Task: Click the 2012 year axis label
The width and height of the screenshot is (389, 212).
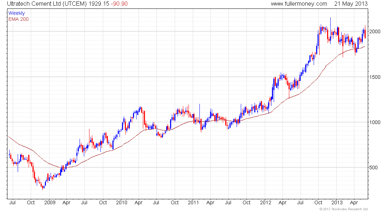Action: coord(266,202)
